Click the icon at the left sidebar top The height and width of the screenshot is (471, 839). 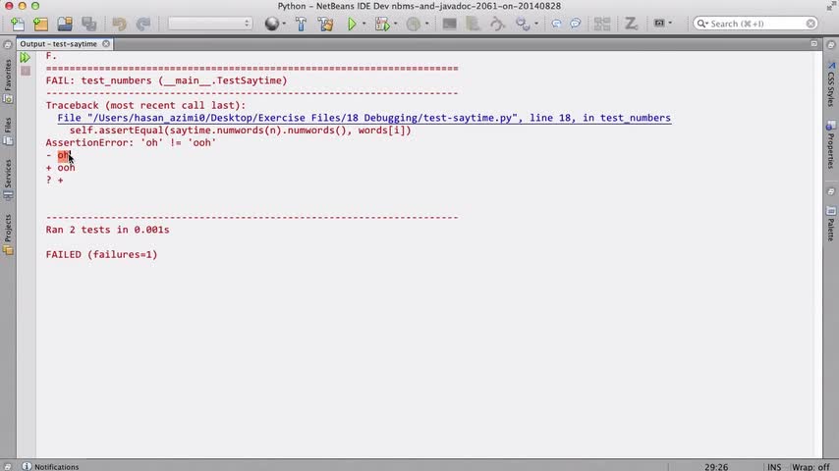tap(8, 45)
